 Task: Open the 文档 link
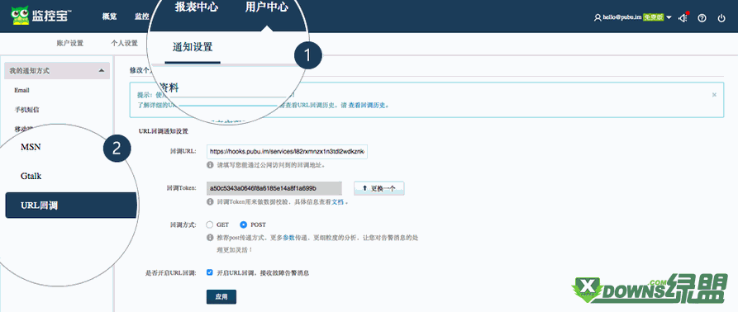338,202
